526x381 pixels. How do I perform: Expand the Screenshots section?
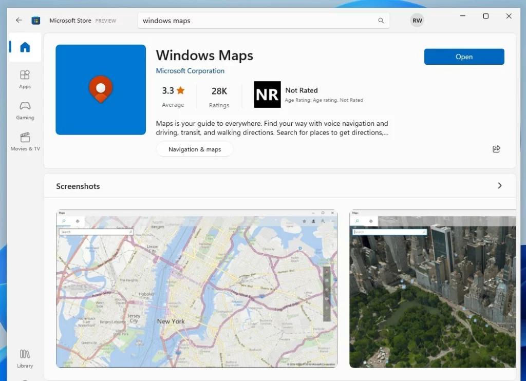tap(499, 186)
